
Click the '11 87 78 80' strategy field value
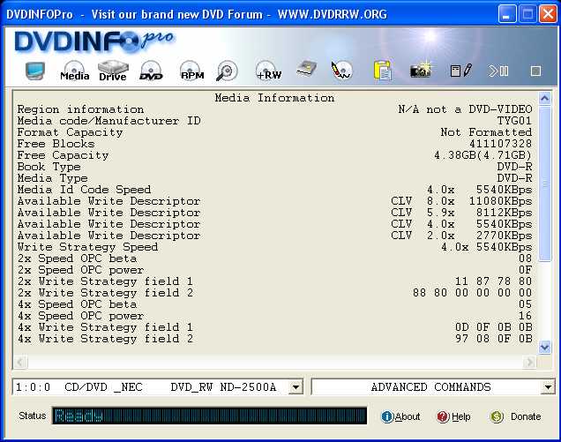pos(493,281)
